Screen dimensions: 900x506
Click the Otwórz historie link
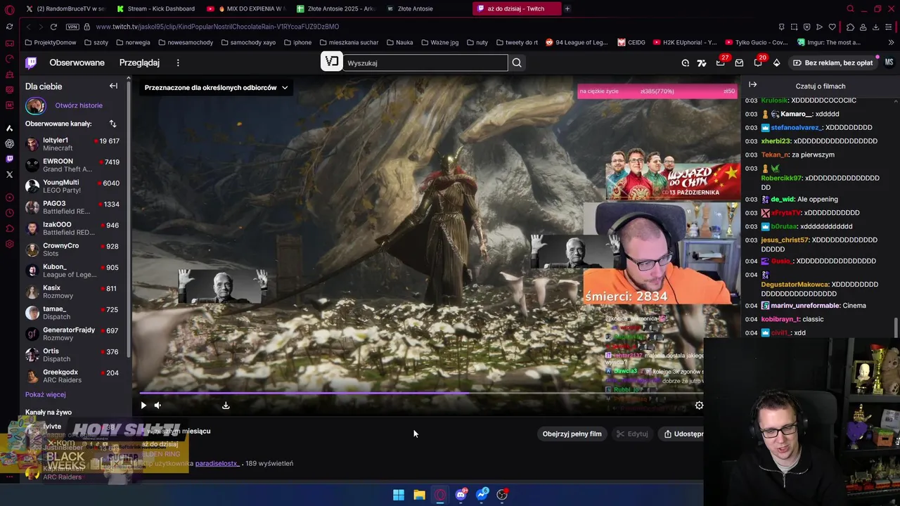click(x=79, y=105)
